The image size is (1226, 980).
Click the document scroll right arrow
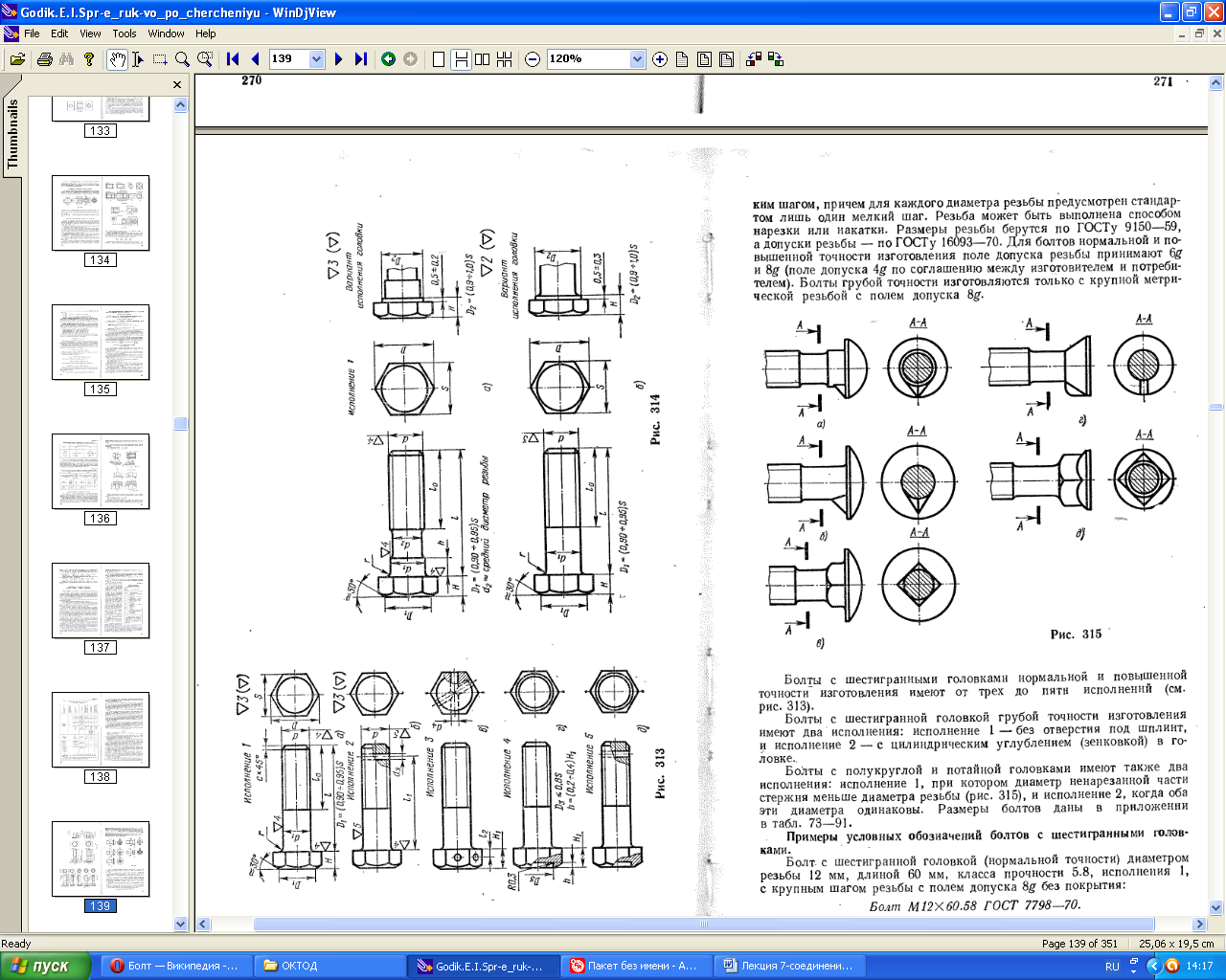[1200, 924]
